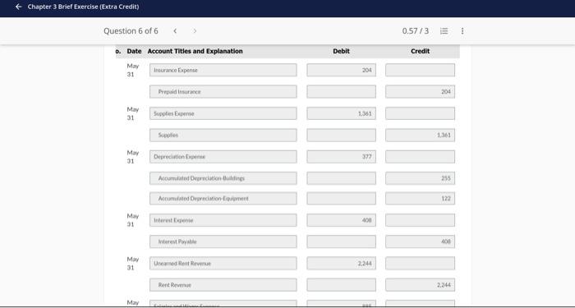Select the Interest Expense credit field
The width and height of the screenshot is (575, 308).
420,220
